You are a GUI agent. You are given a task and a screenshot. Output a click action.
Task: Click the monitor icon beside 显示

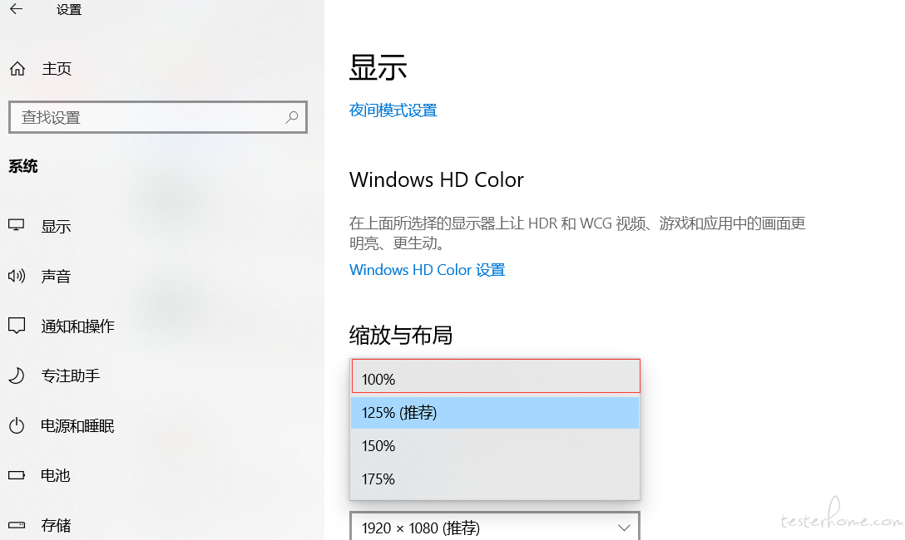click(x=16, y=225)
